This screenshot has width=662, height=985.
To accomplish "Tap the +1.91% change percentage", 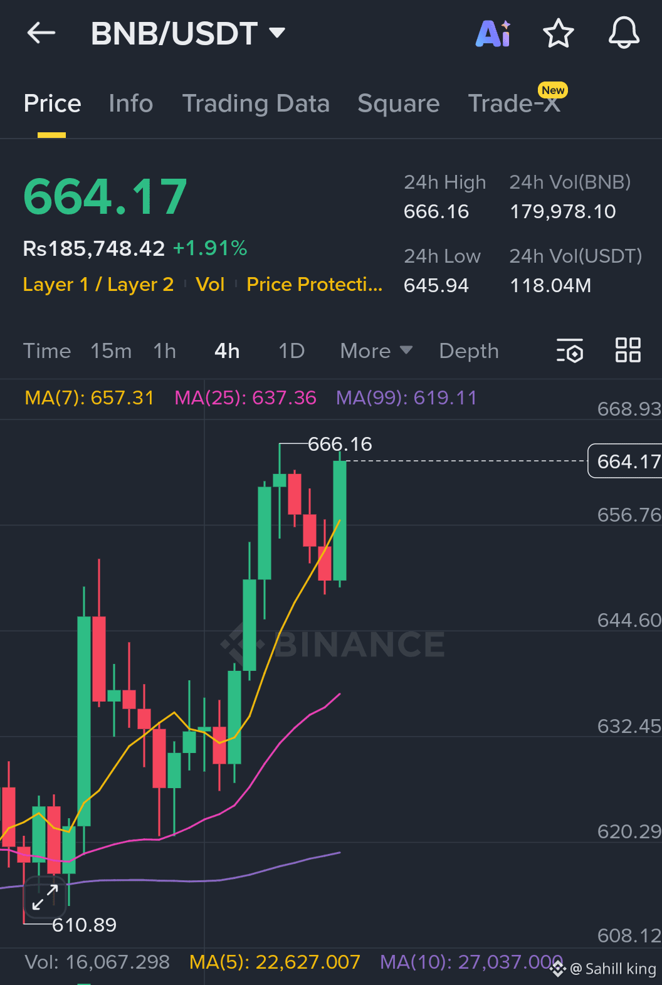I will pos(210,249).
